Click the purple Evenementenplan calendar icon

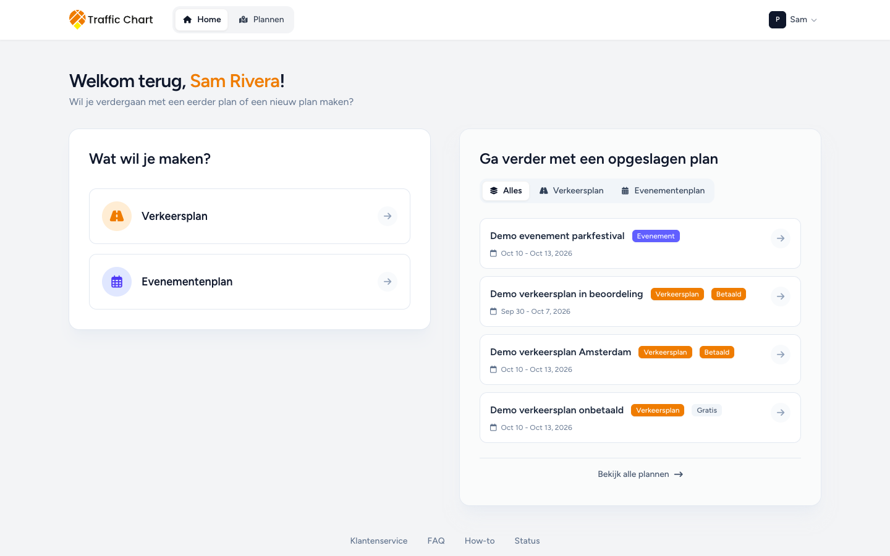[117, 282]
